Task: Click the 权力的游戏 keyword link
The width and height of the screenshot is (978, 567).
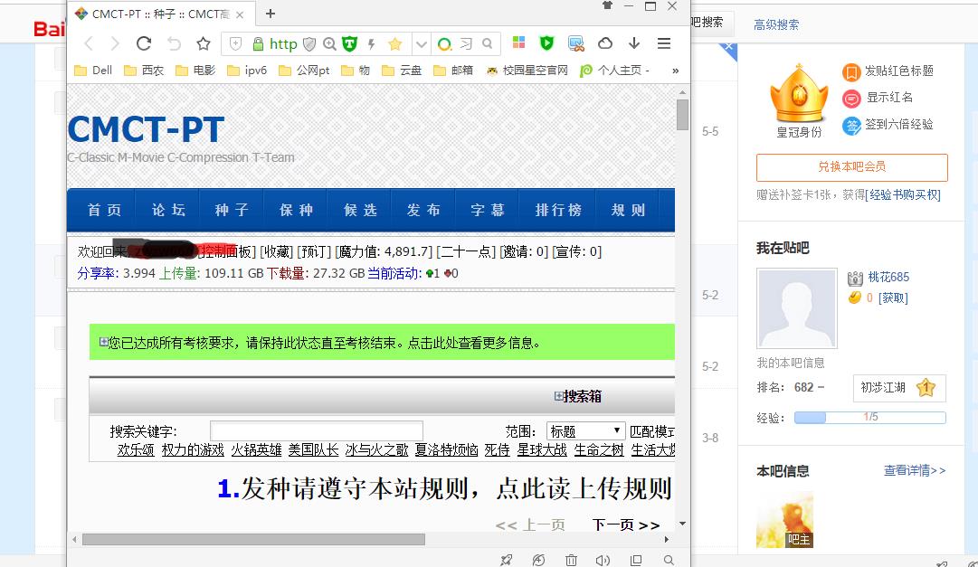Action: [193, 449]
